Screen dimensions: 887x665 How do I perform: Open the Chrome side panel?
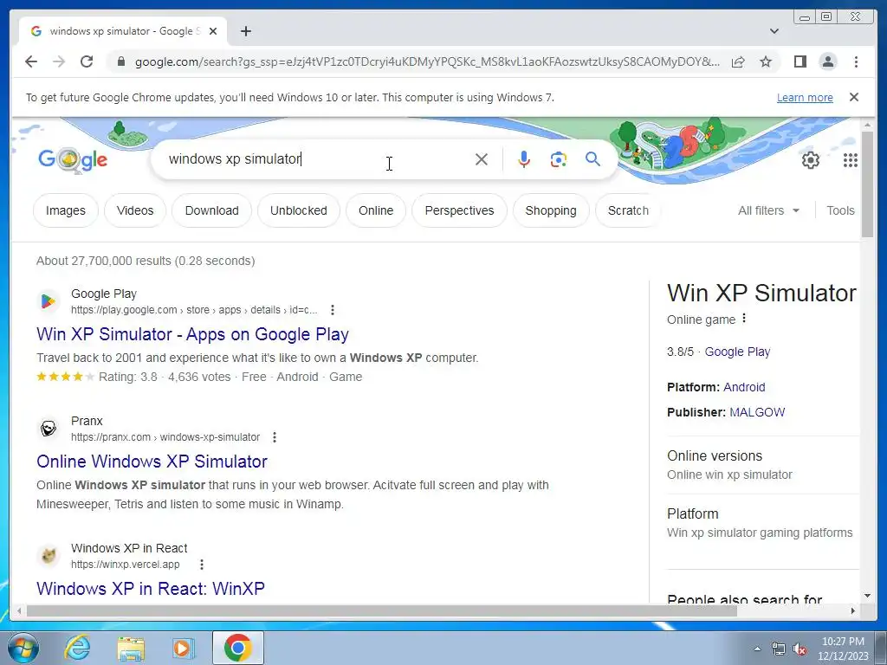click(x=800, y=61)
